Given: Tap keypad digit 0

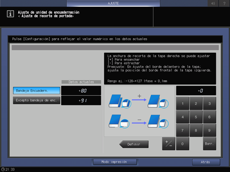Looking at the screenshot, I should [182, 144].
